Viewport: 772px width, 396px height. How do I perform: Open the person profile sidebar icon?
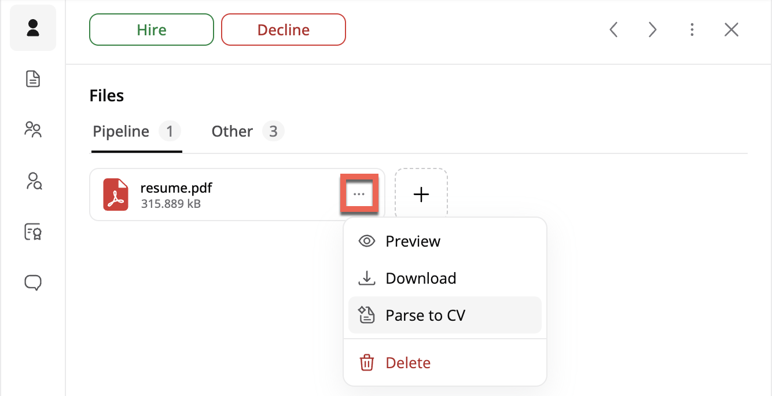[33, 28]
